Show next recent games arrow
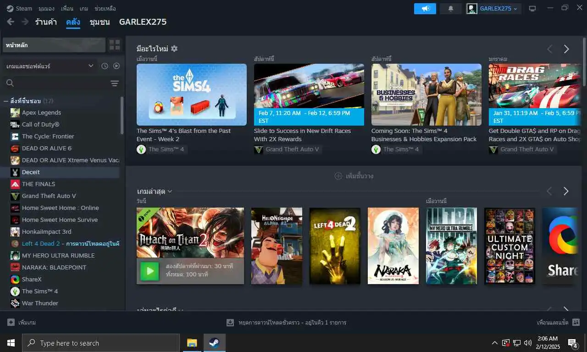 point(566,191)
